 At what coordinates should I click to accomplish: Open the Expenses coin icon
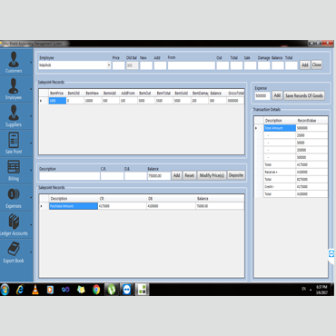14,194
